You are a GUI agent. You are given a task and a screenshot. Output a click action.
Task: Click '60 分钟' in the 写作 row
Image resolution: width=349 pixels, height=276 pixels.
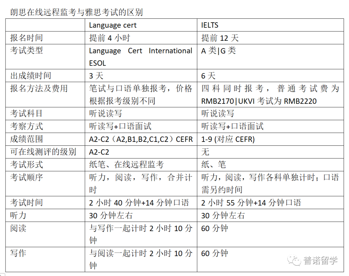tap(215, 253)
